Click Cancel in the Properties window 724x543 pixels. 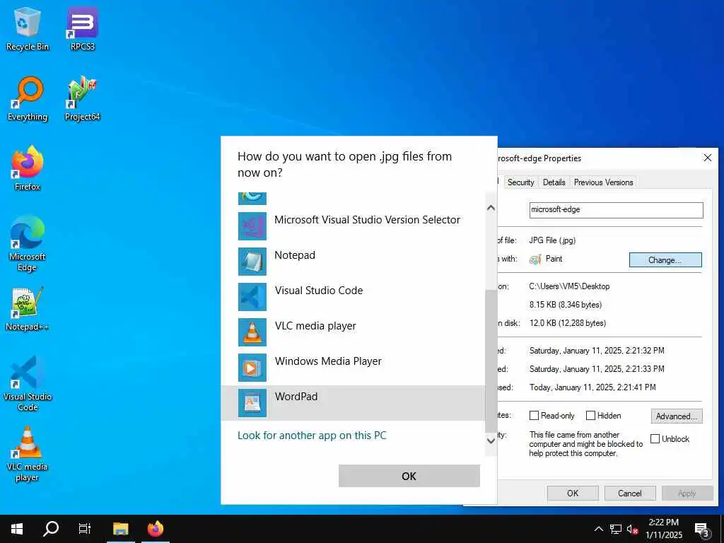click(630, 493)
